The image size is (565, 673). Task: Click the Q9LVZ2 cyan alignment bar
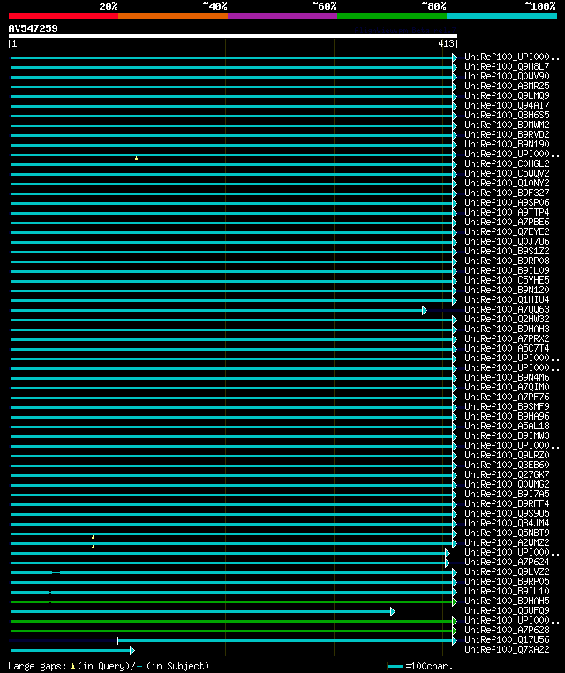coord(234,572)
